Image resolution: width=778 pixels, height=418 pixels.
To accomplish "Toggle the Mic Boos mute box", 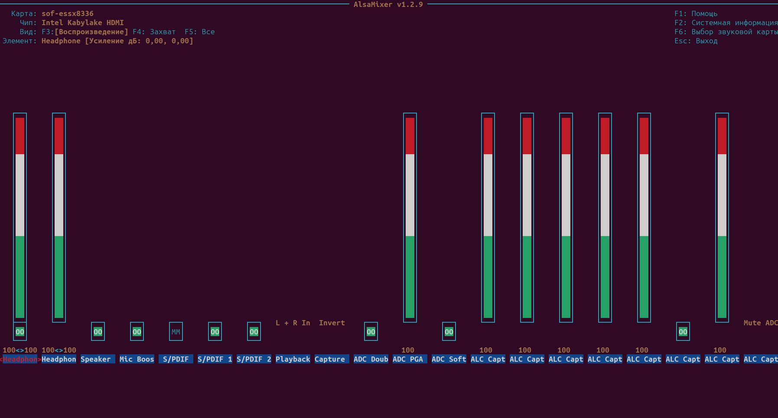I will pos(137,332).
